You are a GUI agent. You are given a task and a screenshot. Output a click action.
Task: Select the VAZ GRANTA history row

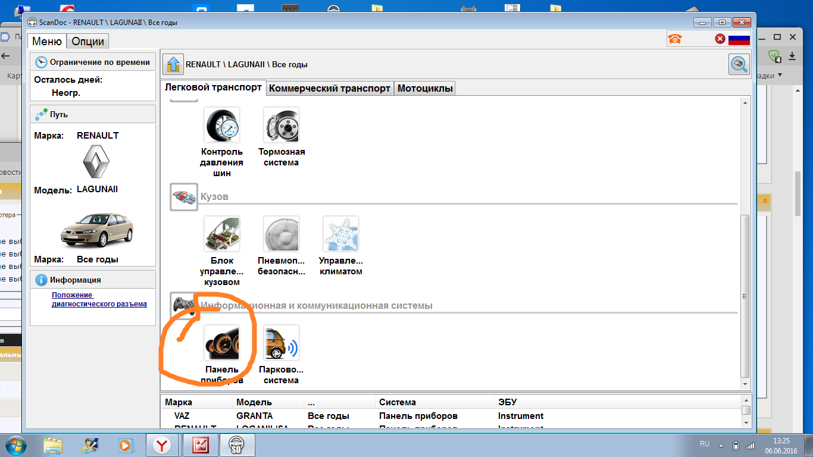click(x=451, y=416)
